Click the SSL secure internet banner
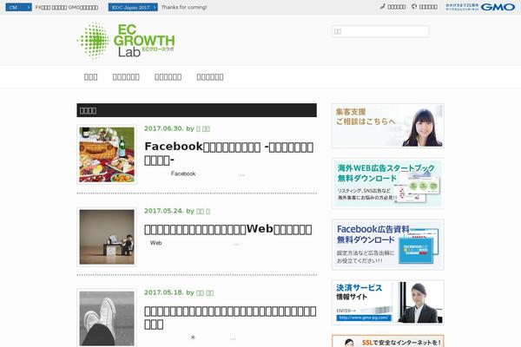The width and height of the screenshot is (521, 347). 388,341
